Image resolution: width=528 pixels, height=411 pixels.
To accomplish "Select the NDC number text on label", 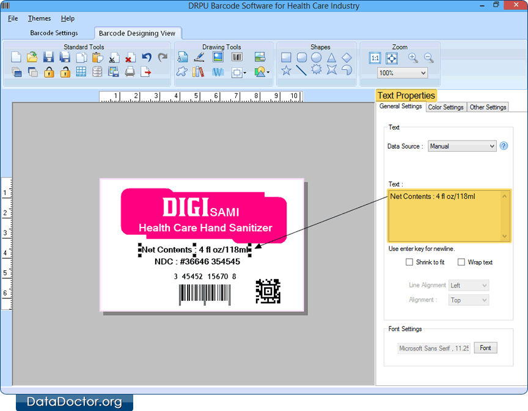I will 197,262.
